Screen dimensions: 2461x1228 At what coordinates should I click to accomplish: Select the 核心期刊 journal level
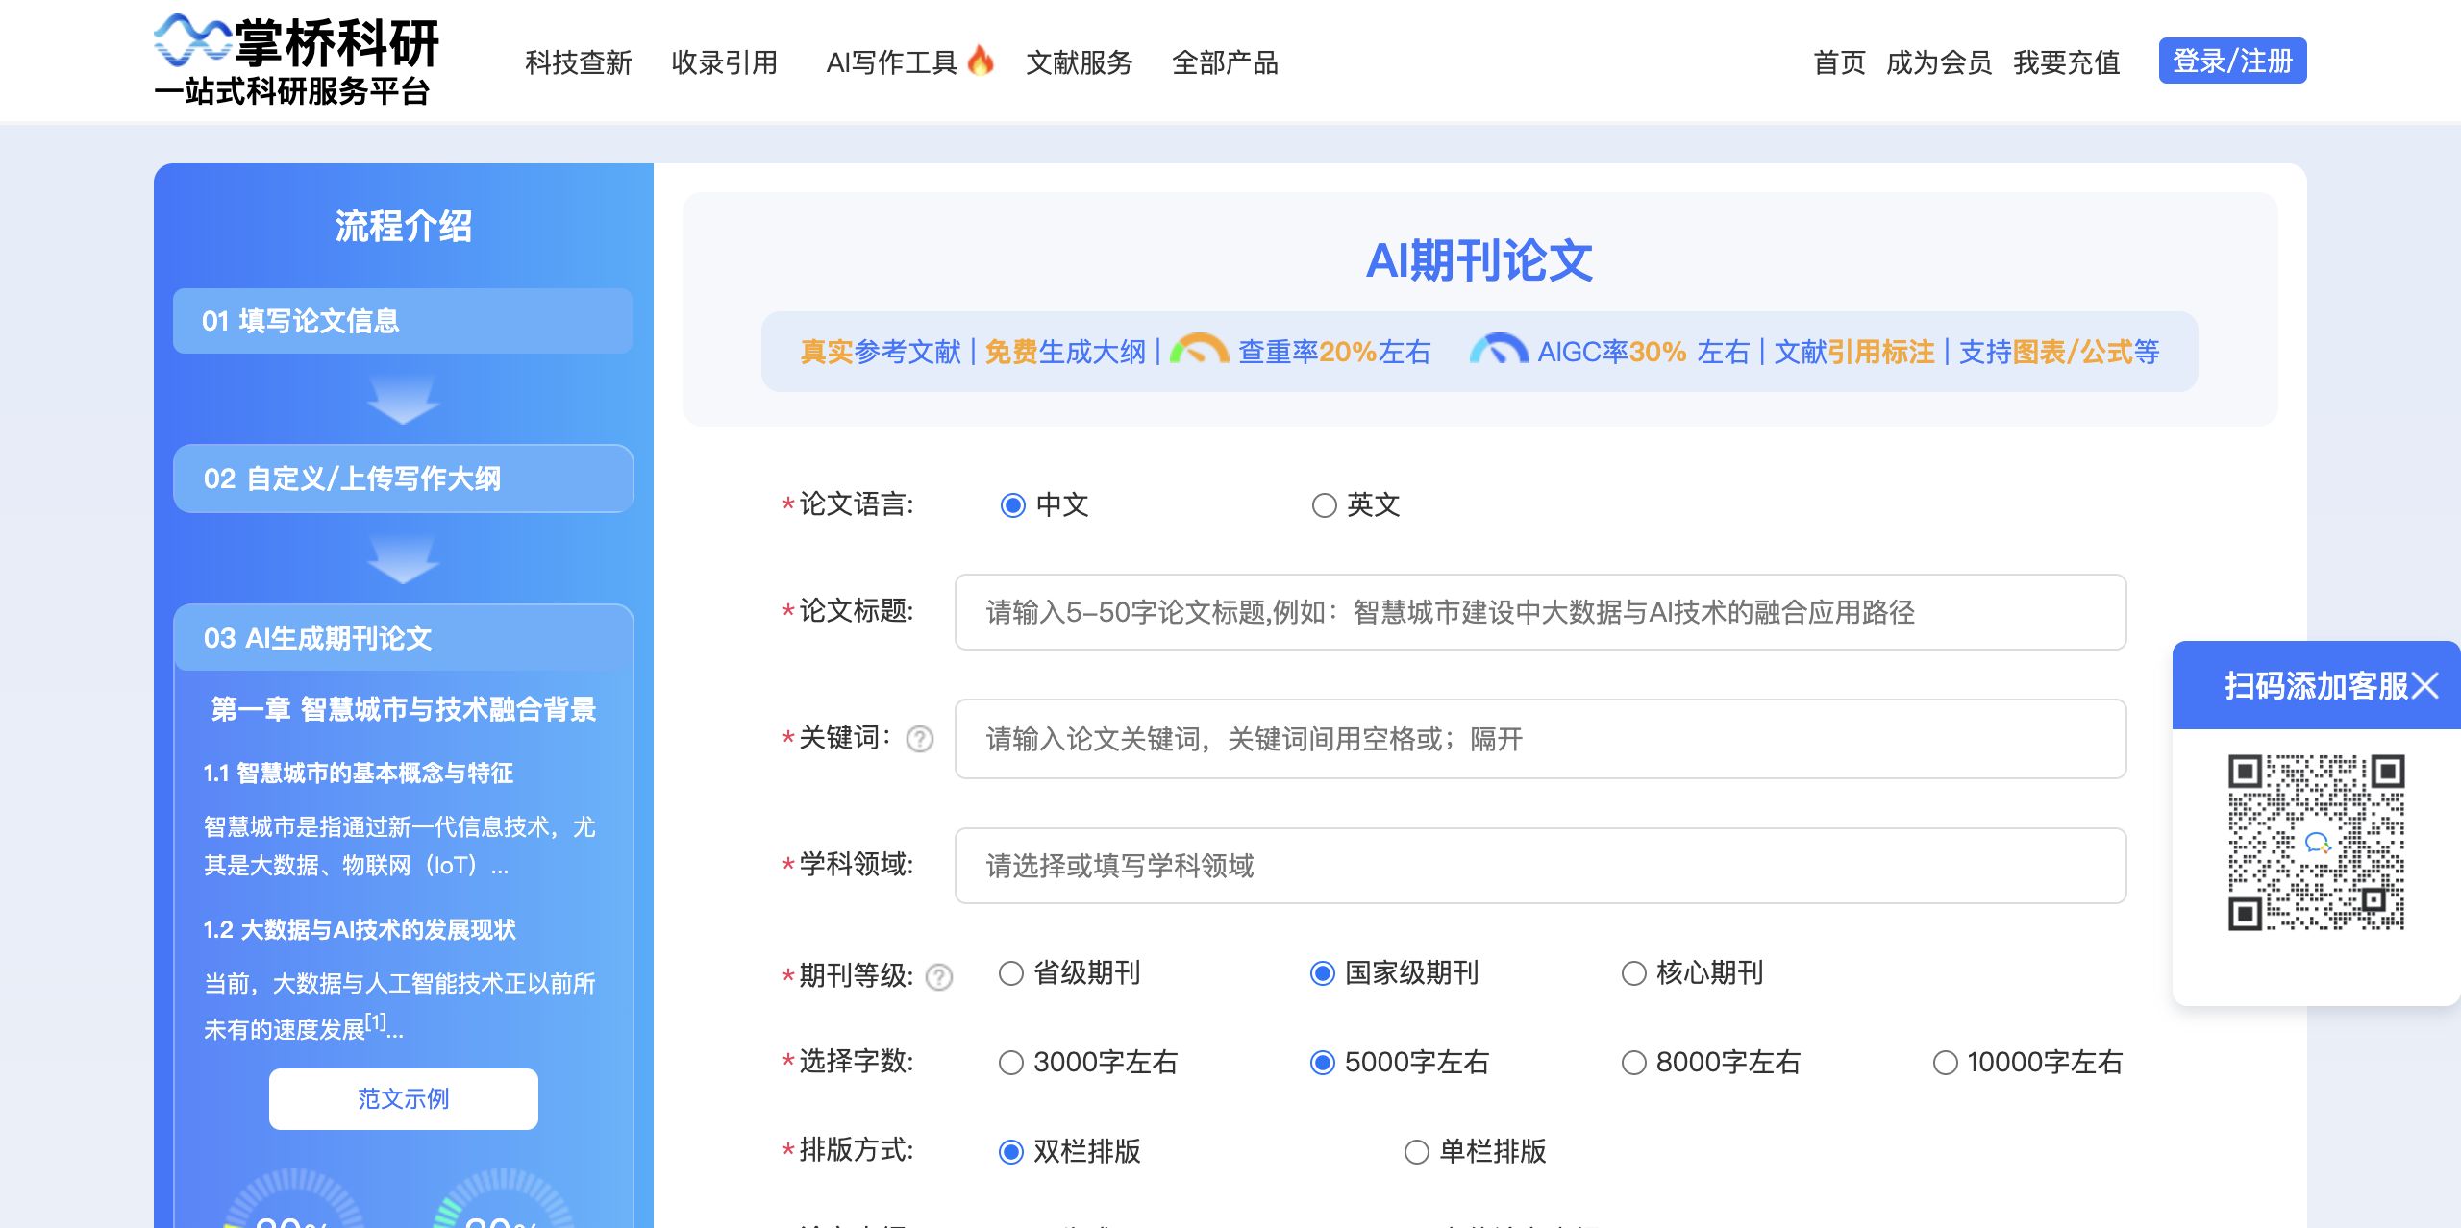tap(1633, 973)
